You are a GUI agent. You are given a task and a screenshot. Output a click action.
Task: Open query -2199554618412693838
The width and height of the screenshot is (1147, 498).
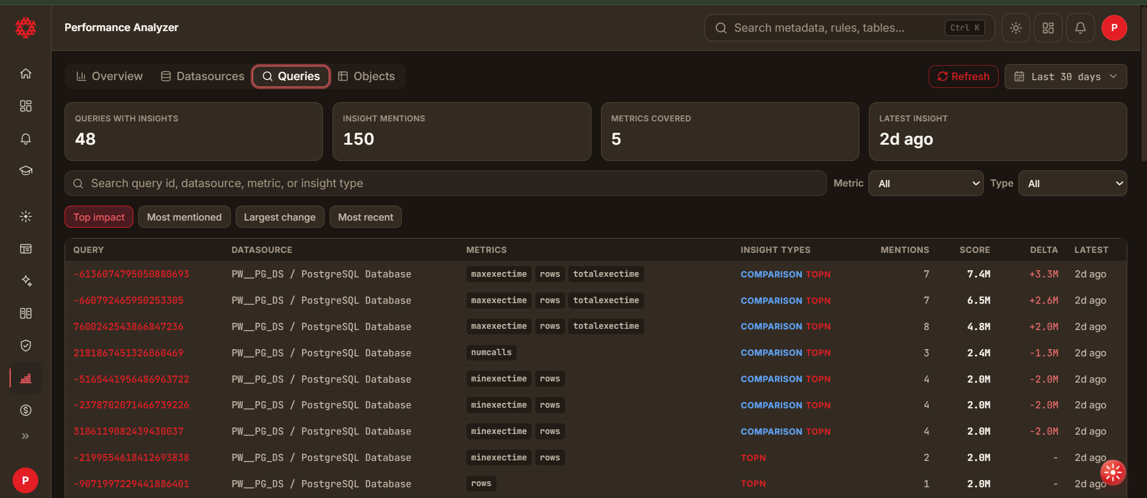131,457
